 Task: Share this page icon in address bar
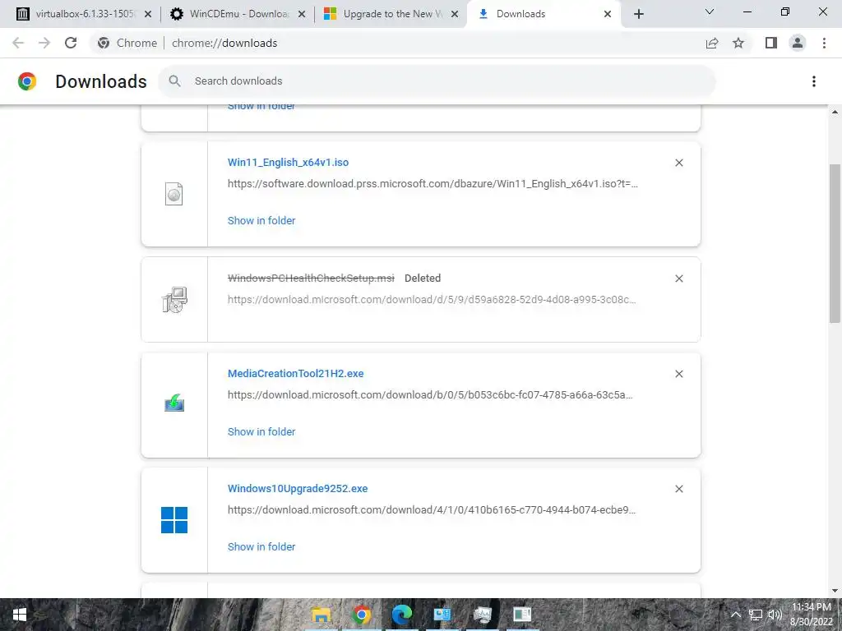712,43
